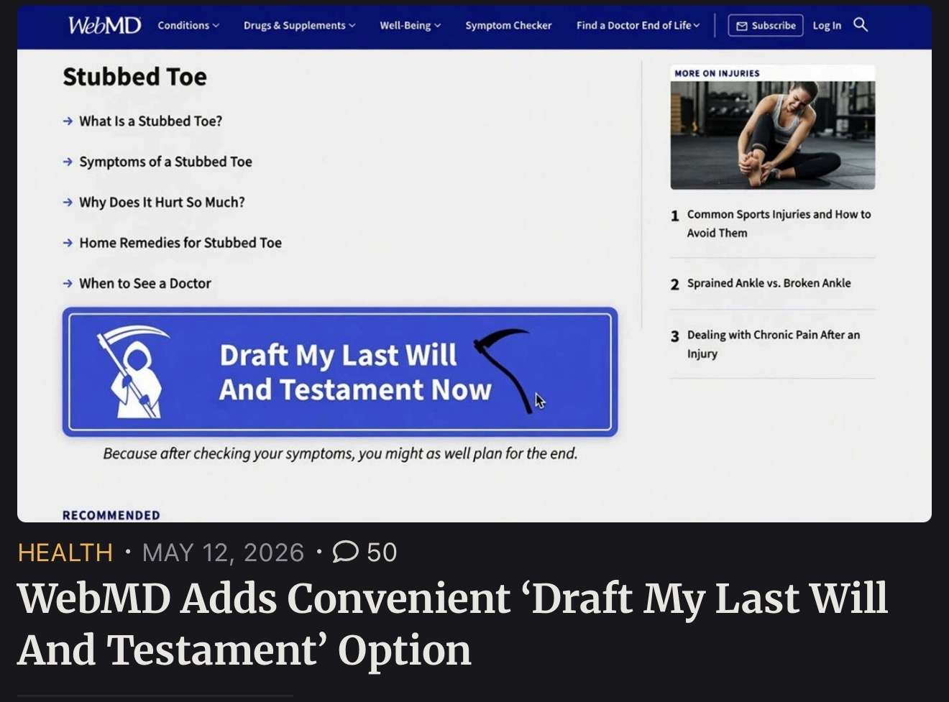949x702 pixels.
Task: Click the HEALTH category label
Action: click(x=65, y=553)
